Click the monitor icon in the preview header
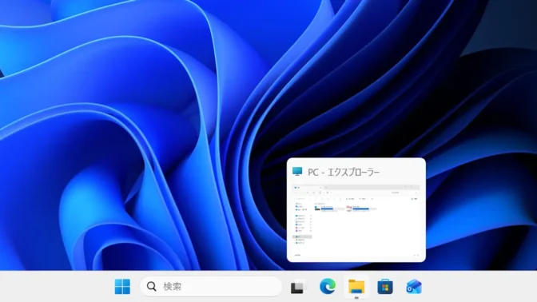Viewport: 537px width, 302px height. tap(297, 172)
